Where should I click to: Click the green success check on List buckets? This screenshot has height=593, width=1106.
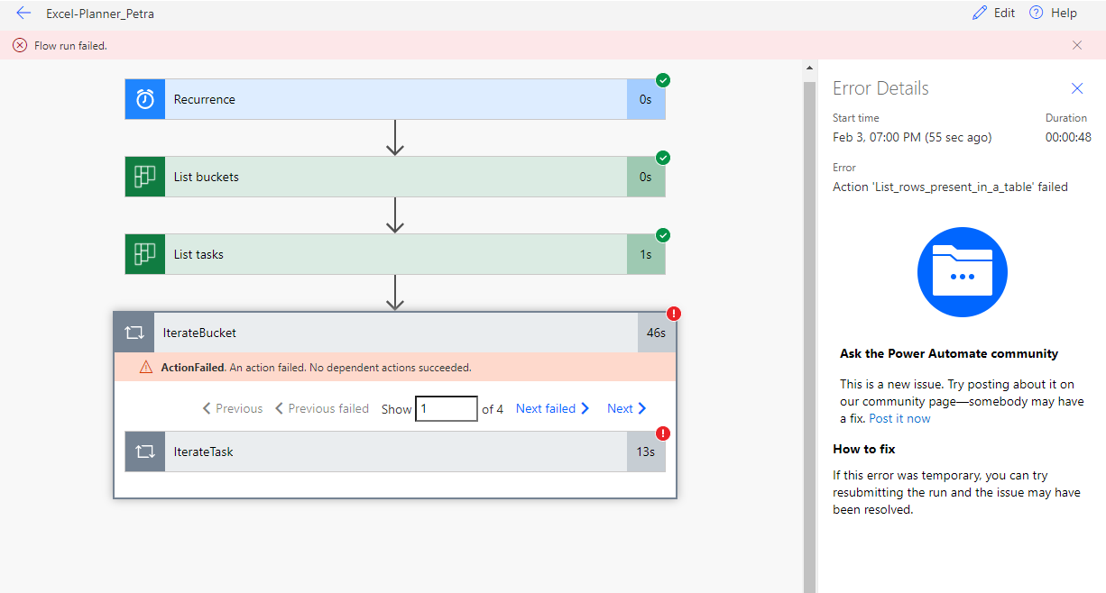[663, 158]
